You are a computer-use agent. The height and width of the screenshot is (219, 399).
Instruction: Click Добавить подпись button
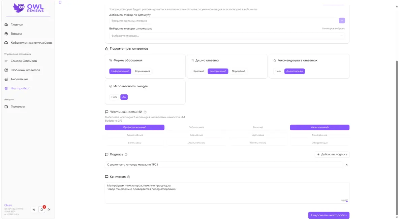pyautogui.click(x=332, y=155)
